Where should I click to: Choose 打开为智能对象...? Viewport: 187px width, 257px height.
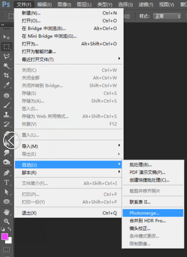(x=69, y=51)
